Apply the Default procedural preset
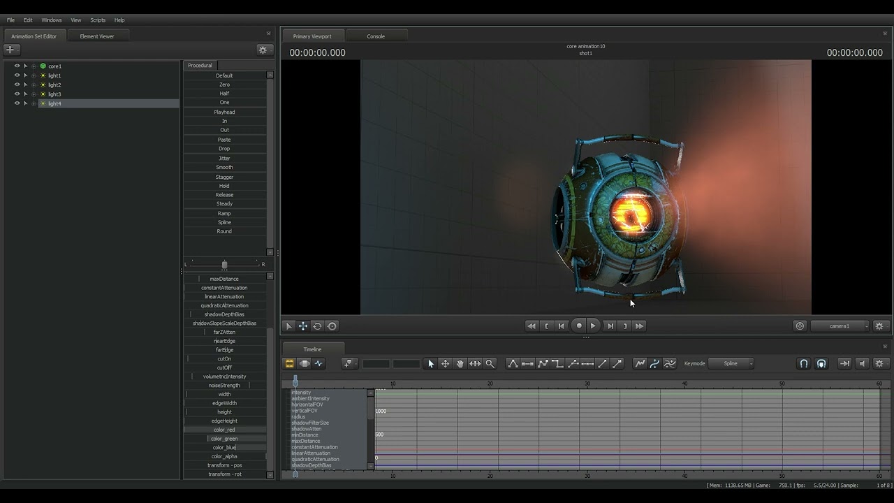894x503 pixels. click(224, 75)
